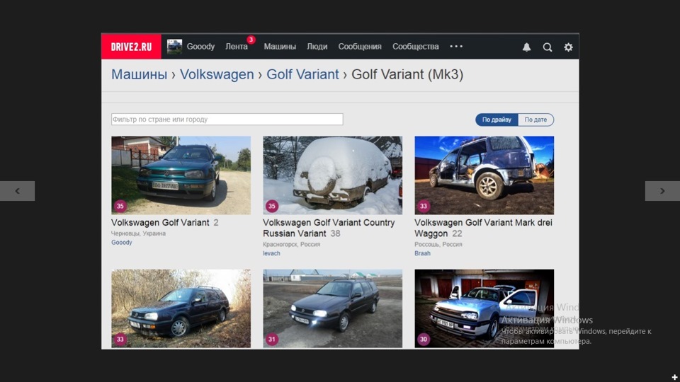Click the Россошь, Россия location text
This screenshot has height=382, width=680.
click(438, 244)
